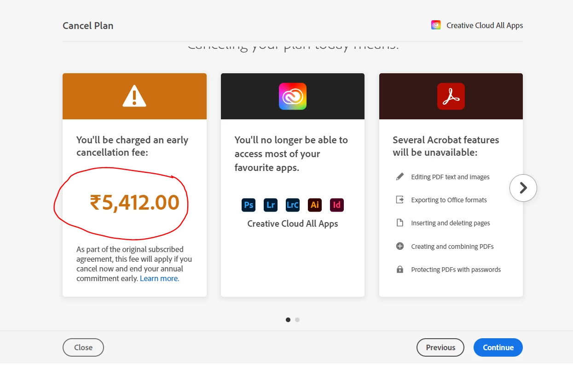Screen dimensions: 573x376
Task: Click the Close button
Action: coord(83,347)
